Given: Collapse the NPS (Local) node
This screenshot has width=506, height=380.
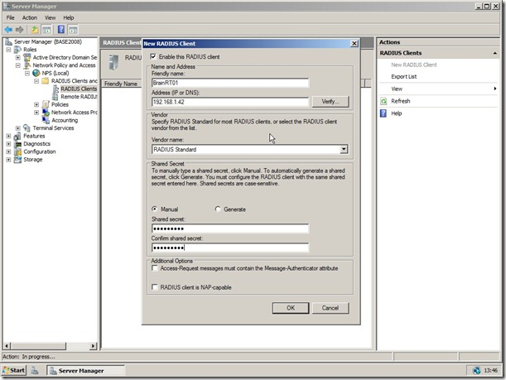Looking at the screenshot, I should (27, 73).
